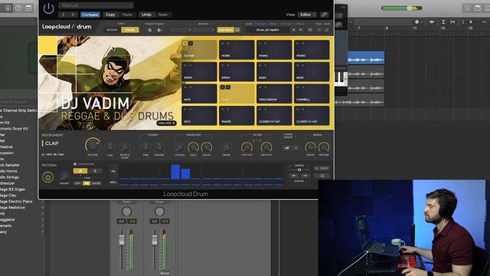Click Logic master volume slider
The width and height of the screenshot is (490, 276).
[x=401, y=8]
